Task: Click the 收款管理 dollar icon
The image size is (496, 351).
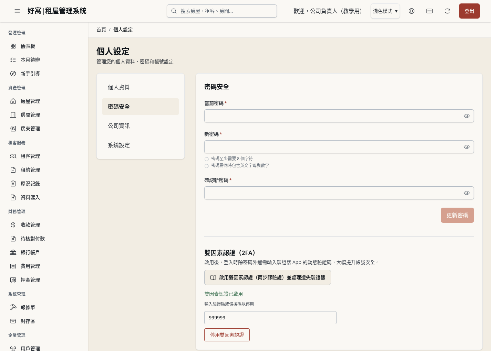Action: (13, 225)
